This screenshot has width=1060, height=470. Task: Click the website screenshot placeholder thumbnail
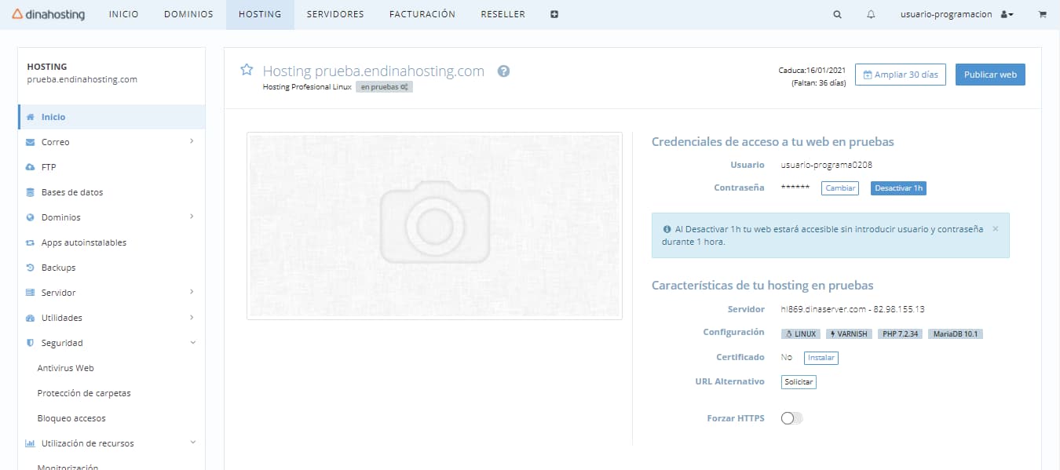434,226
